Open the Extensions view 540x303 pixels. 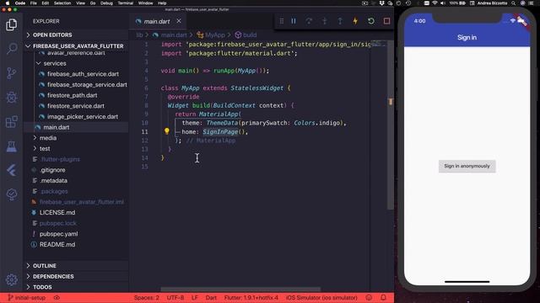click(x=11, y=122)
